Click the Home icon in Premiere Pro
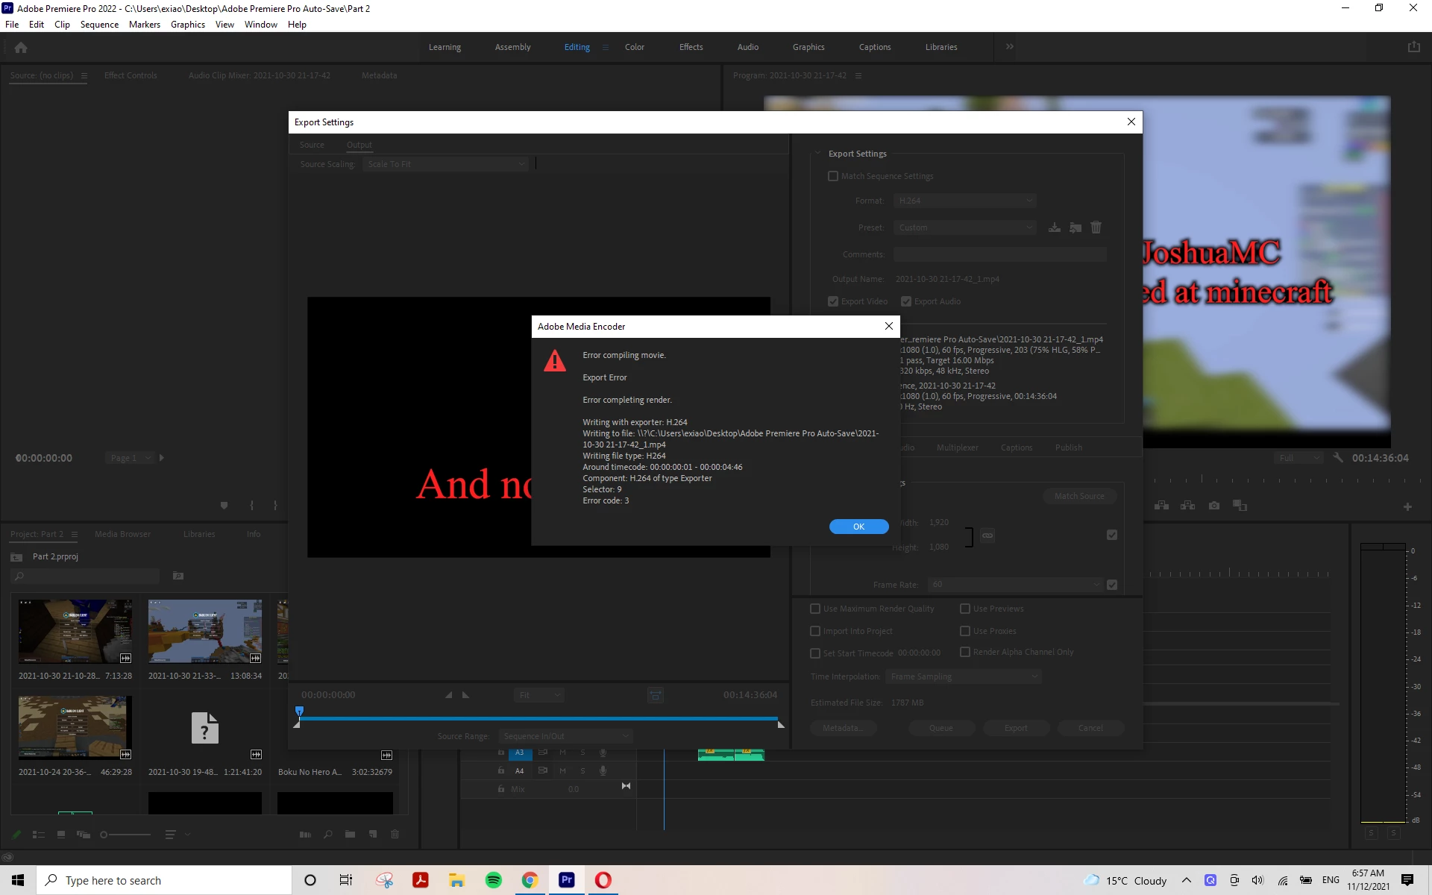 click(x=21, y=47)
